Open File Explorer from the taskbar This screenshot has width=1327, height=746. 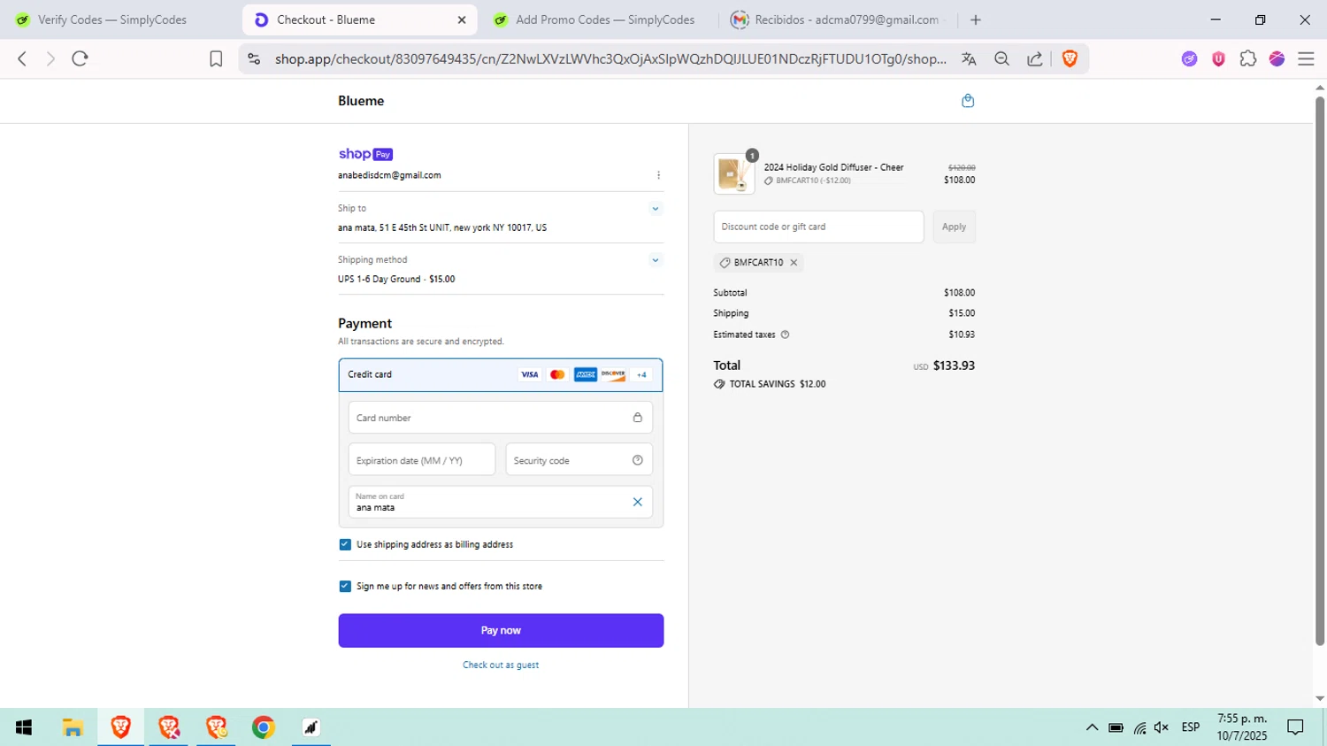click(x=73, y=727)
